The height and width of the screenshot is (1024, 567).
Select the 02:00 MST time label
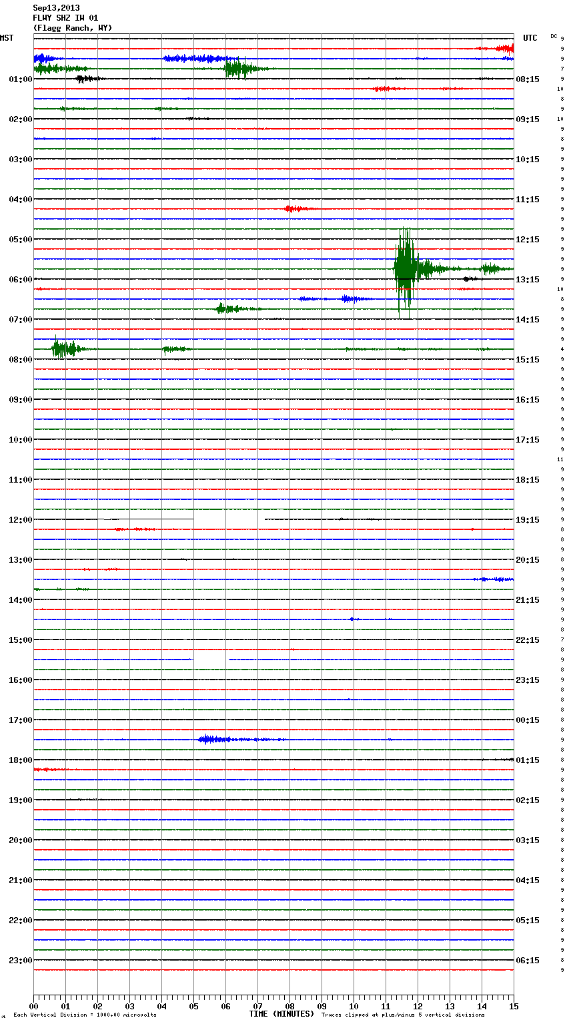click(x=21, y=119)
